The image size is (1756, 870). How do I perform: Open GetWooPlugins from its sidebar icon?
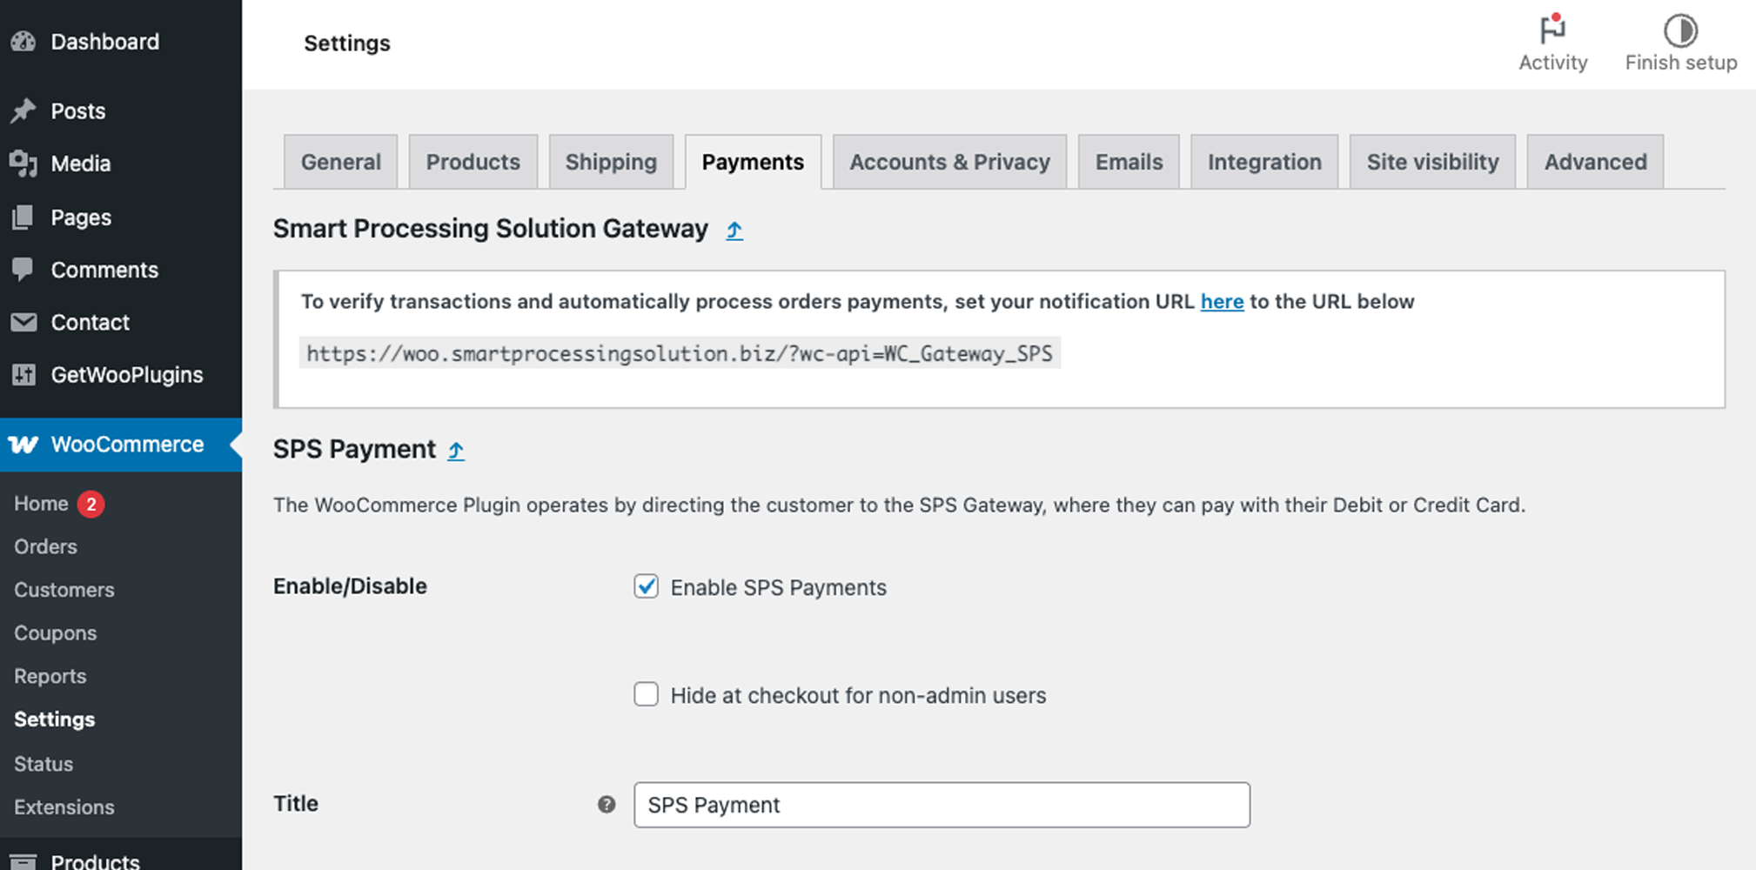coord(23,374)
